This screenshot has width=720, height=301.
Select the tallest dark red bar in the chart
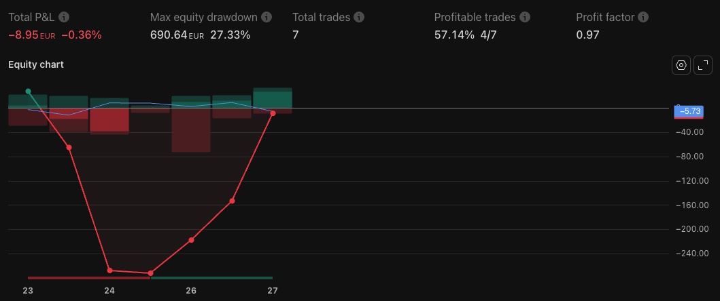point(191,130)
